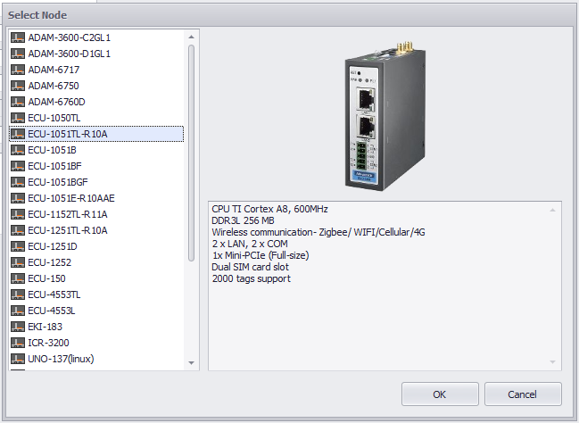
Task: Click the device icon beside ECU-4553L
Action: pos(18,311)
